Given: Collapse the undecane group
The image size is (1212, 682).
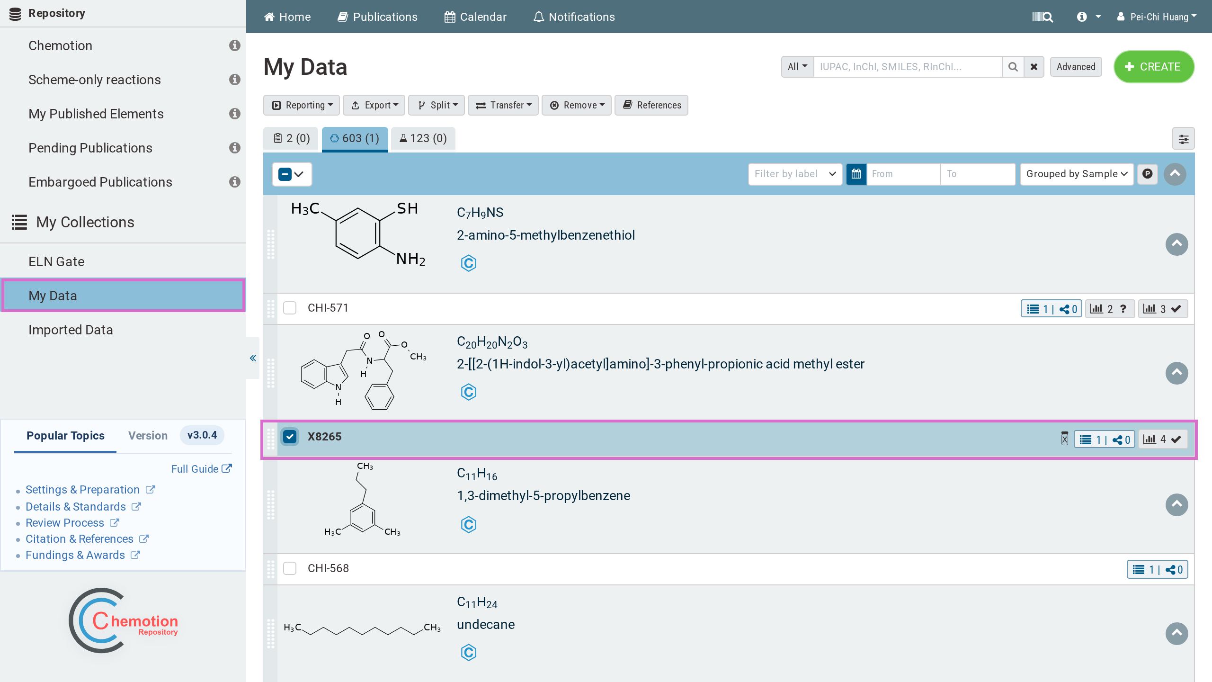Looking at the screenshot, I should point(1176,634).
